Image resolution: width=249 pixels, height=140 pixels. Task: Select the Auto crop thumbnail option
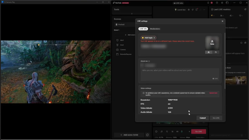(x=208, y=52)
